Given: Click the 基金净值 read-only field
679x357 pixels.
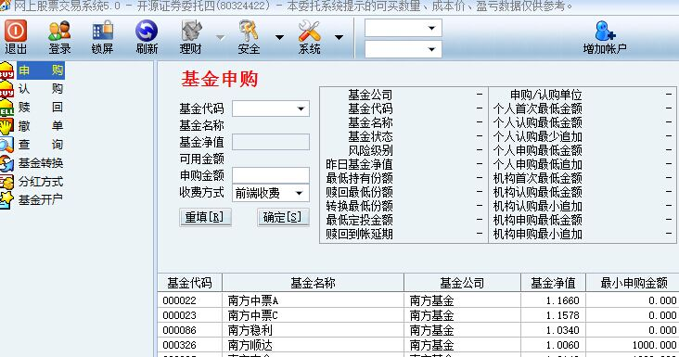Looking at the screenshot, I should pos(271,142).
